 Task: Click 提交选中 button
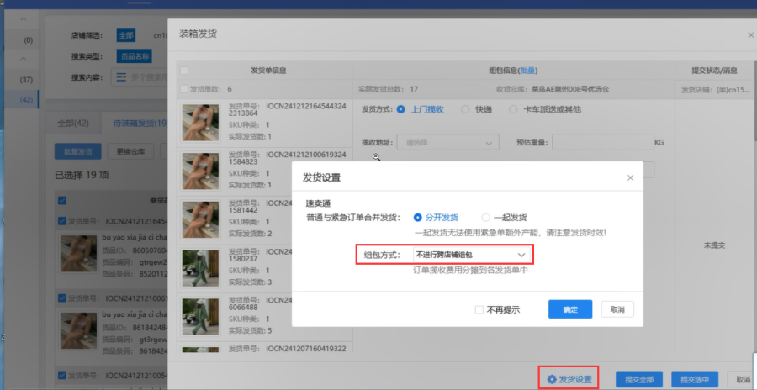click(695, 380)
